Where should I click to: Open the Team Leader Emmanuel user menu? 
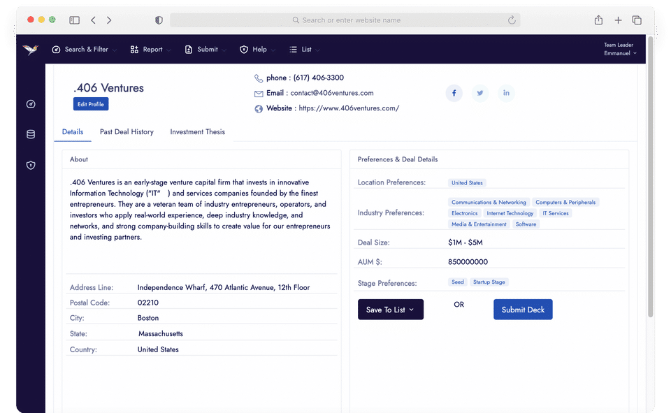coord(620,49)
